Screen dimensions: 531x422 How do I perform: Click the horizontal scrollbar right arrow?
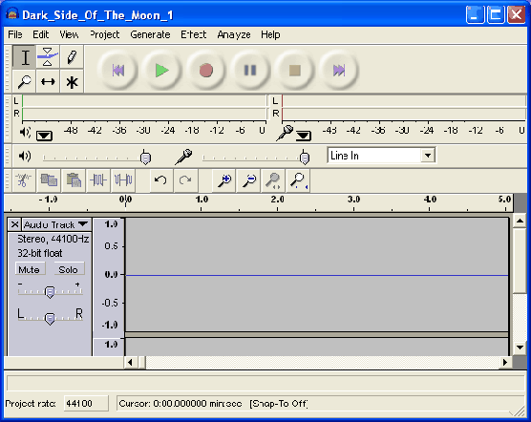click(x=505, y=363)
